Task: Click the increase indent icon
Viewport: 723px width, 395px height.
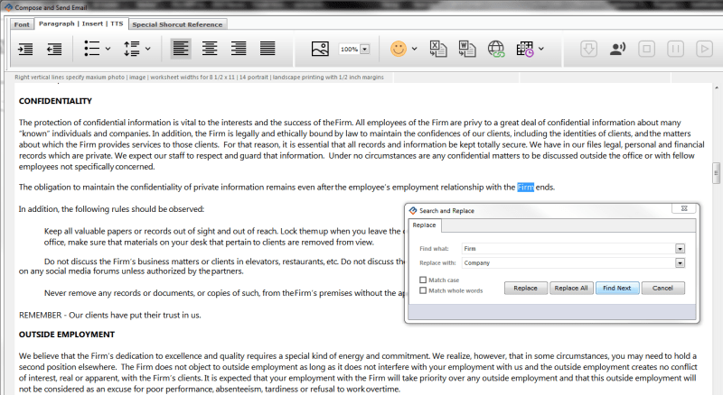Action: pyautogui.click(x=25, y=49)
